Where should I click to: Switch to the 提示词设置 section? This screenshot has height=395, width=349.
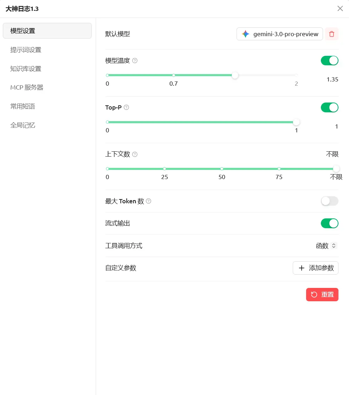pyautogui.click(x=26, y=50)
